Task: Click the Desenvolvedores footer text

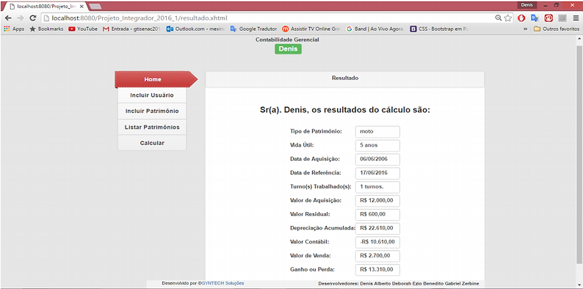Action: click(399, 284)
